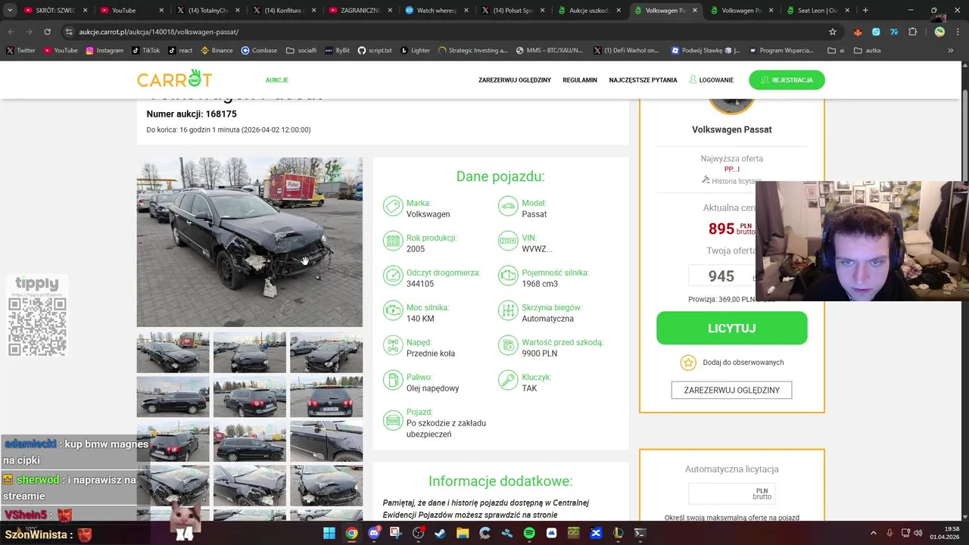Image resolution: width=969 pixels, height=545 pixels.
Task: Click the main Passat photo
Action: click(x=250, y=242)
